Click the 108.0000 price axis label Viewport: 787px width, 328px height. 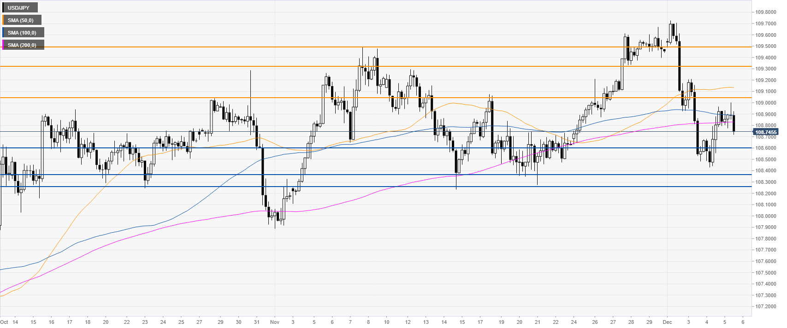(764, 216)
